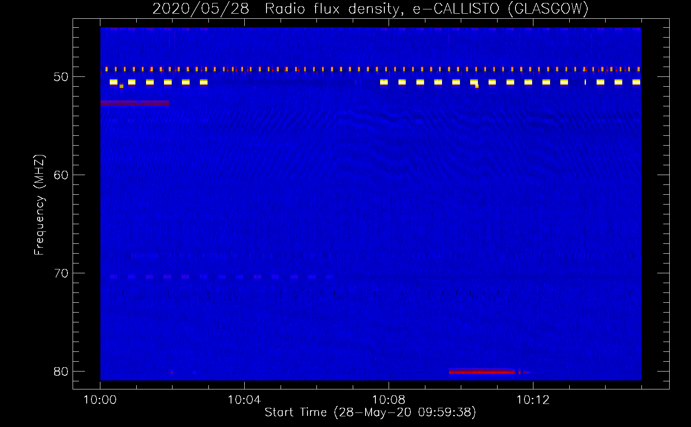Click the purple horizontal band near 53 MHz
Image resolution: width=691 pixels, height=427 pixels.
135,102
